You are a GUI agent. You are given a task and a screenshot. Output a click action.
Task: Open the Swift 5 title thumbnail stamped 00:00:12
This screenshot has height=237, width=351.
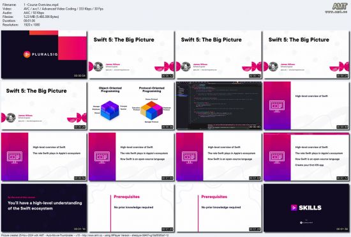(131, 54)
